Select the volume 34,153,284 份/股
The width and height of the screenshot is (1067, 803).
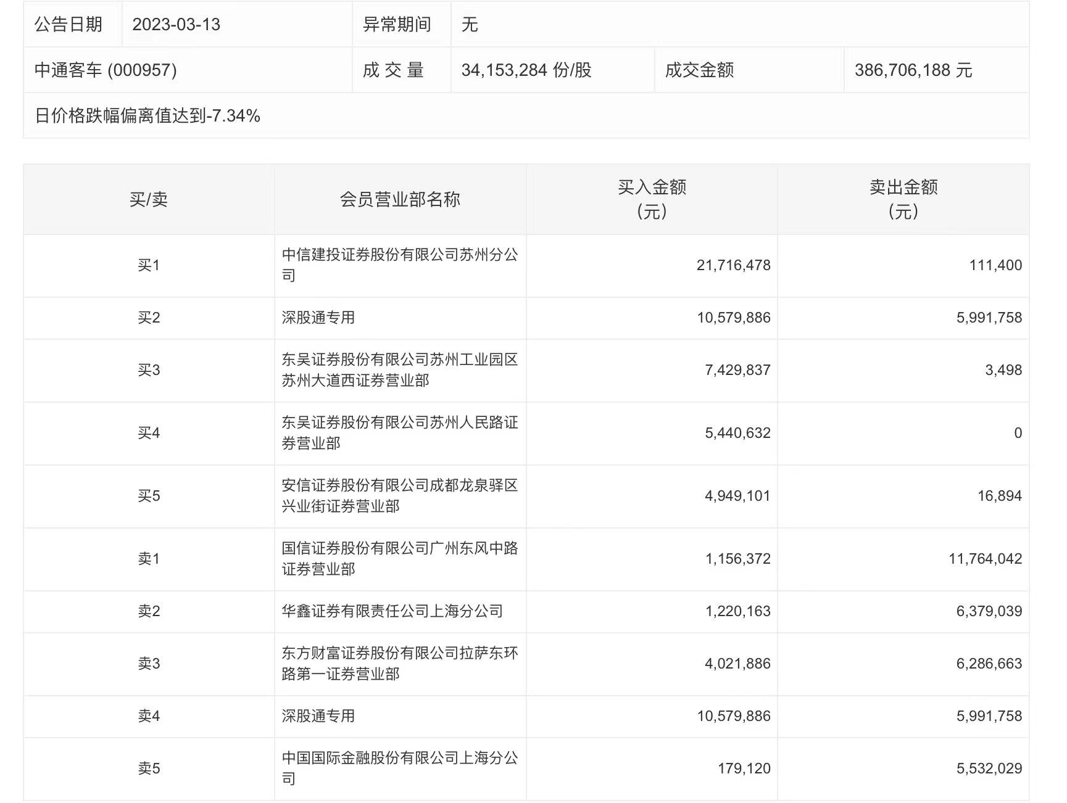(x=526, y=70)
